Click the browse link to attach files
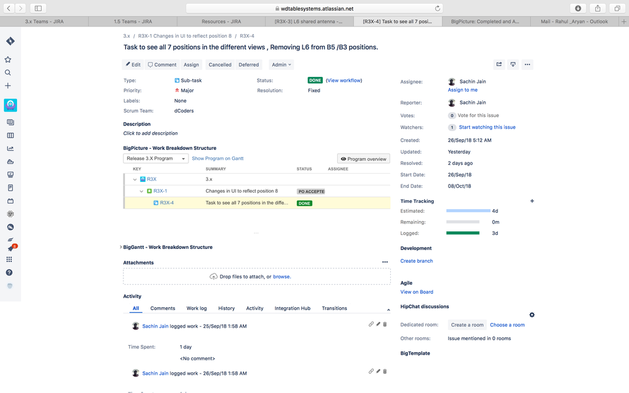Viewport: 629px width, 393px height. coord(282,276)
